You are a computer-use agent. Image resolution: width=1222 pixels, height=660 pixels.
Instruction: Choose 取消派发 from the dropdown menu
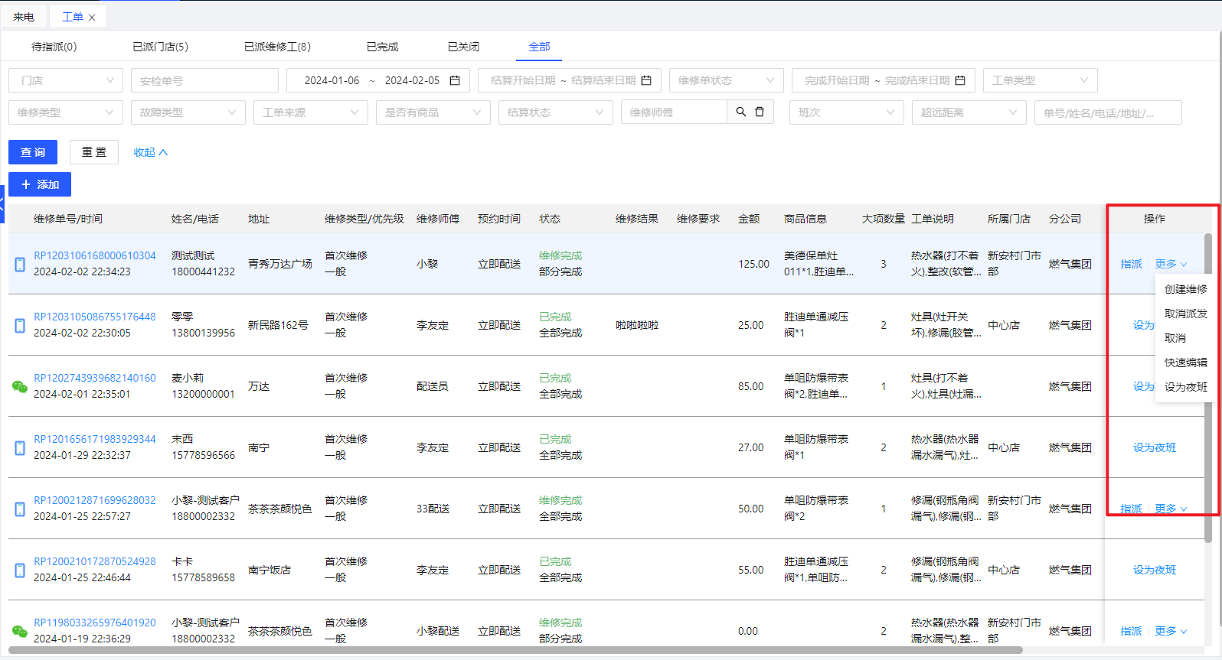tap(1185, 314)
